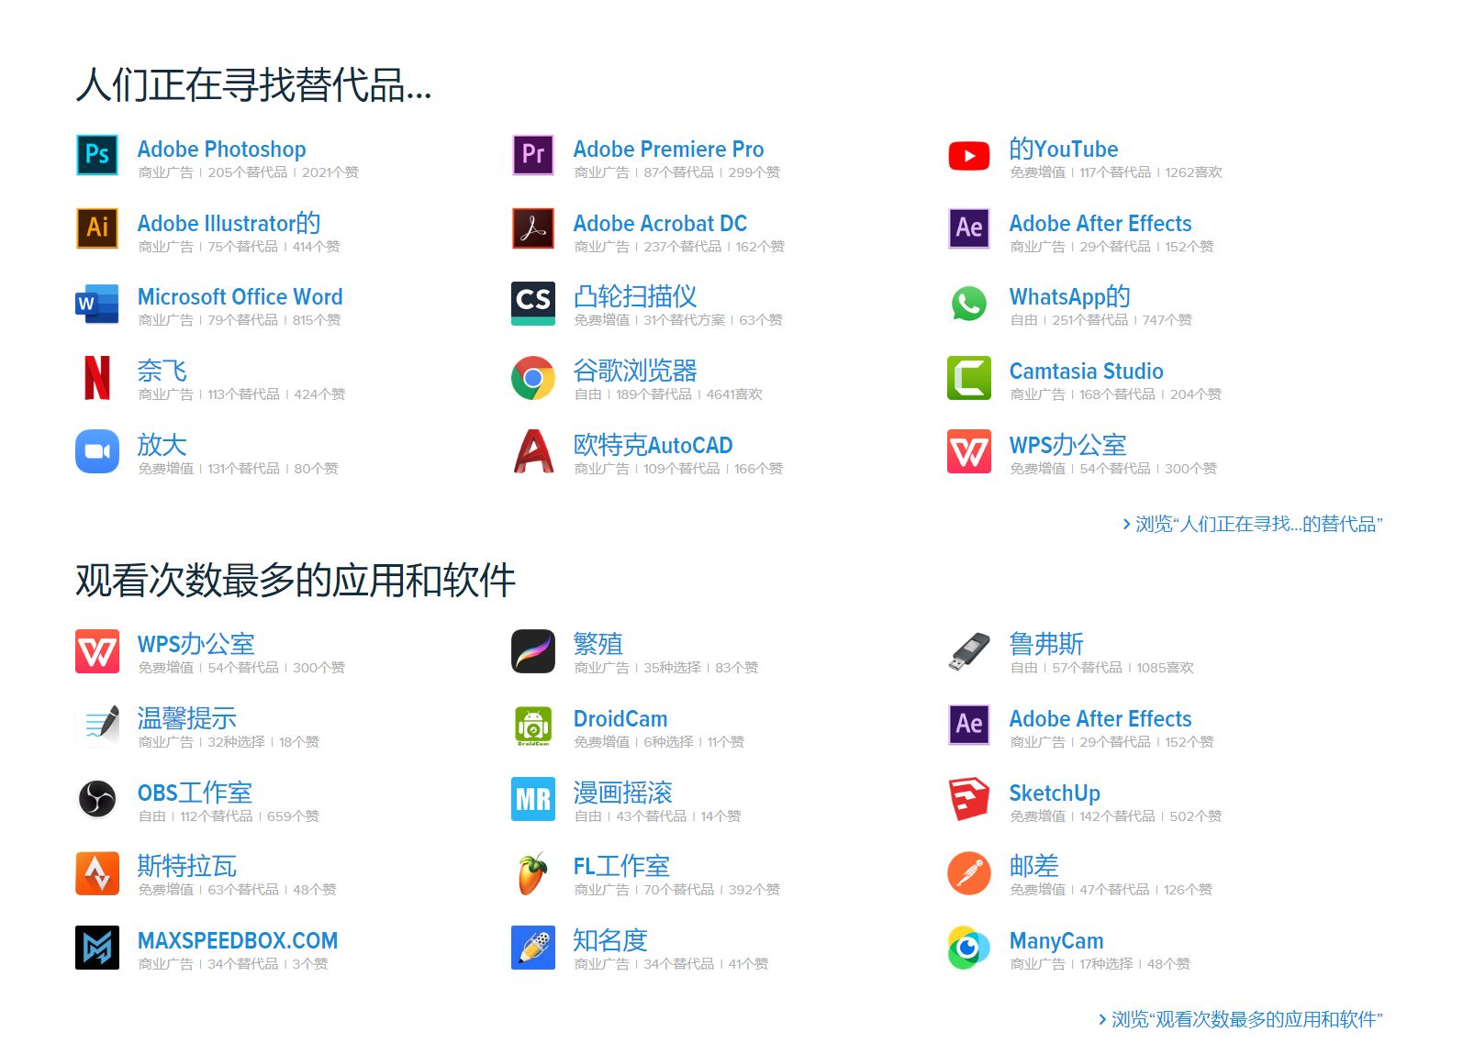Open the FL工作室 link

pos(621,866)
